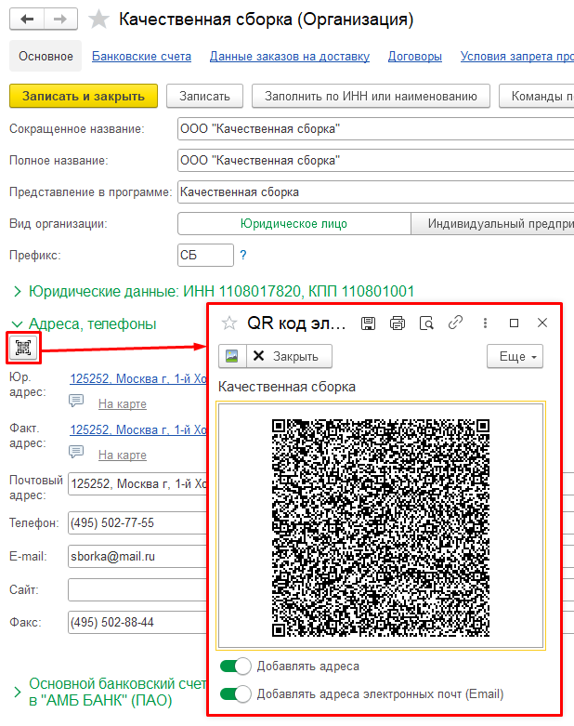Mark QR code window as favorite star
This screenshot has width=574, height=726.
tap(229, 323)
